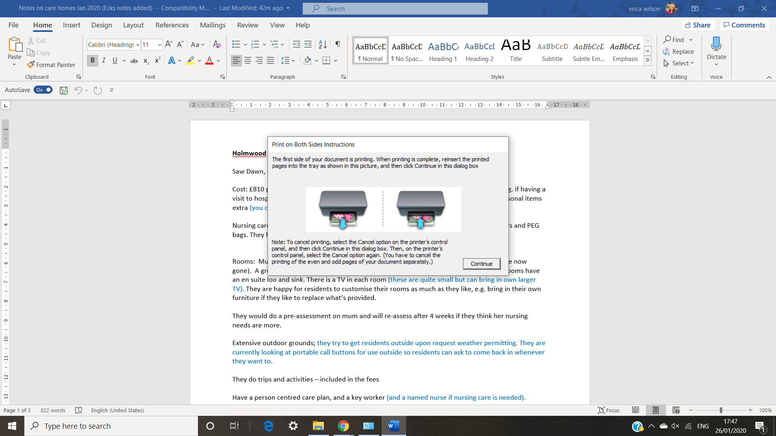
Task: Toggle Italic formatting
Action: (104, 61)
